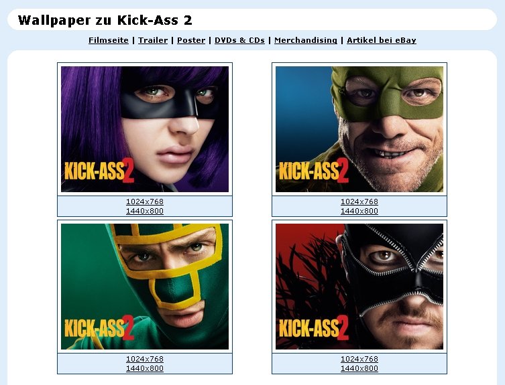The image size is (505, 385).
Task: Download 1024x768 of the purple-haired girl wallpaper
Action: 145,202
